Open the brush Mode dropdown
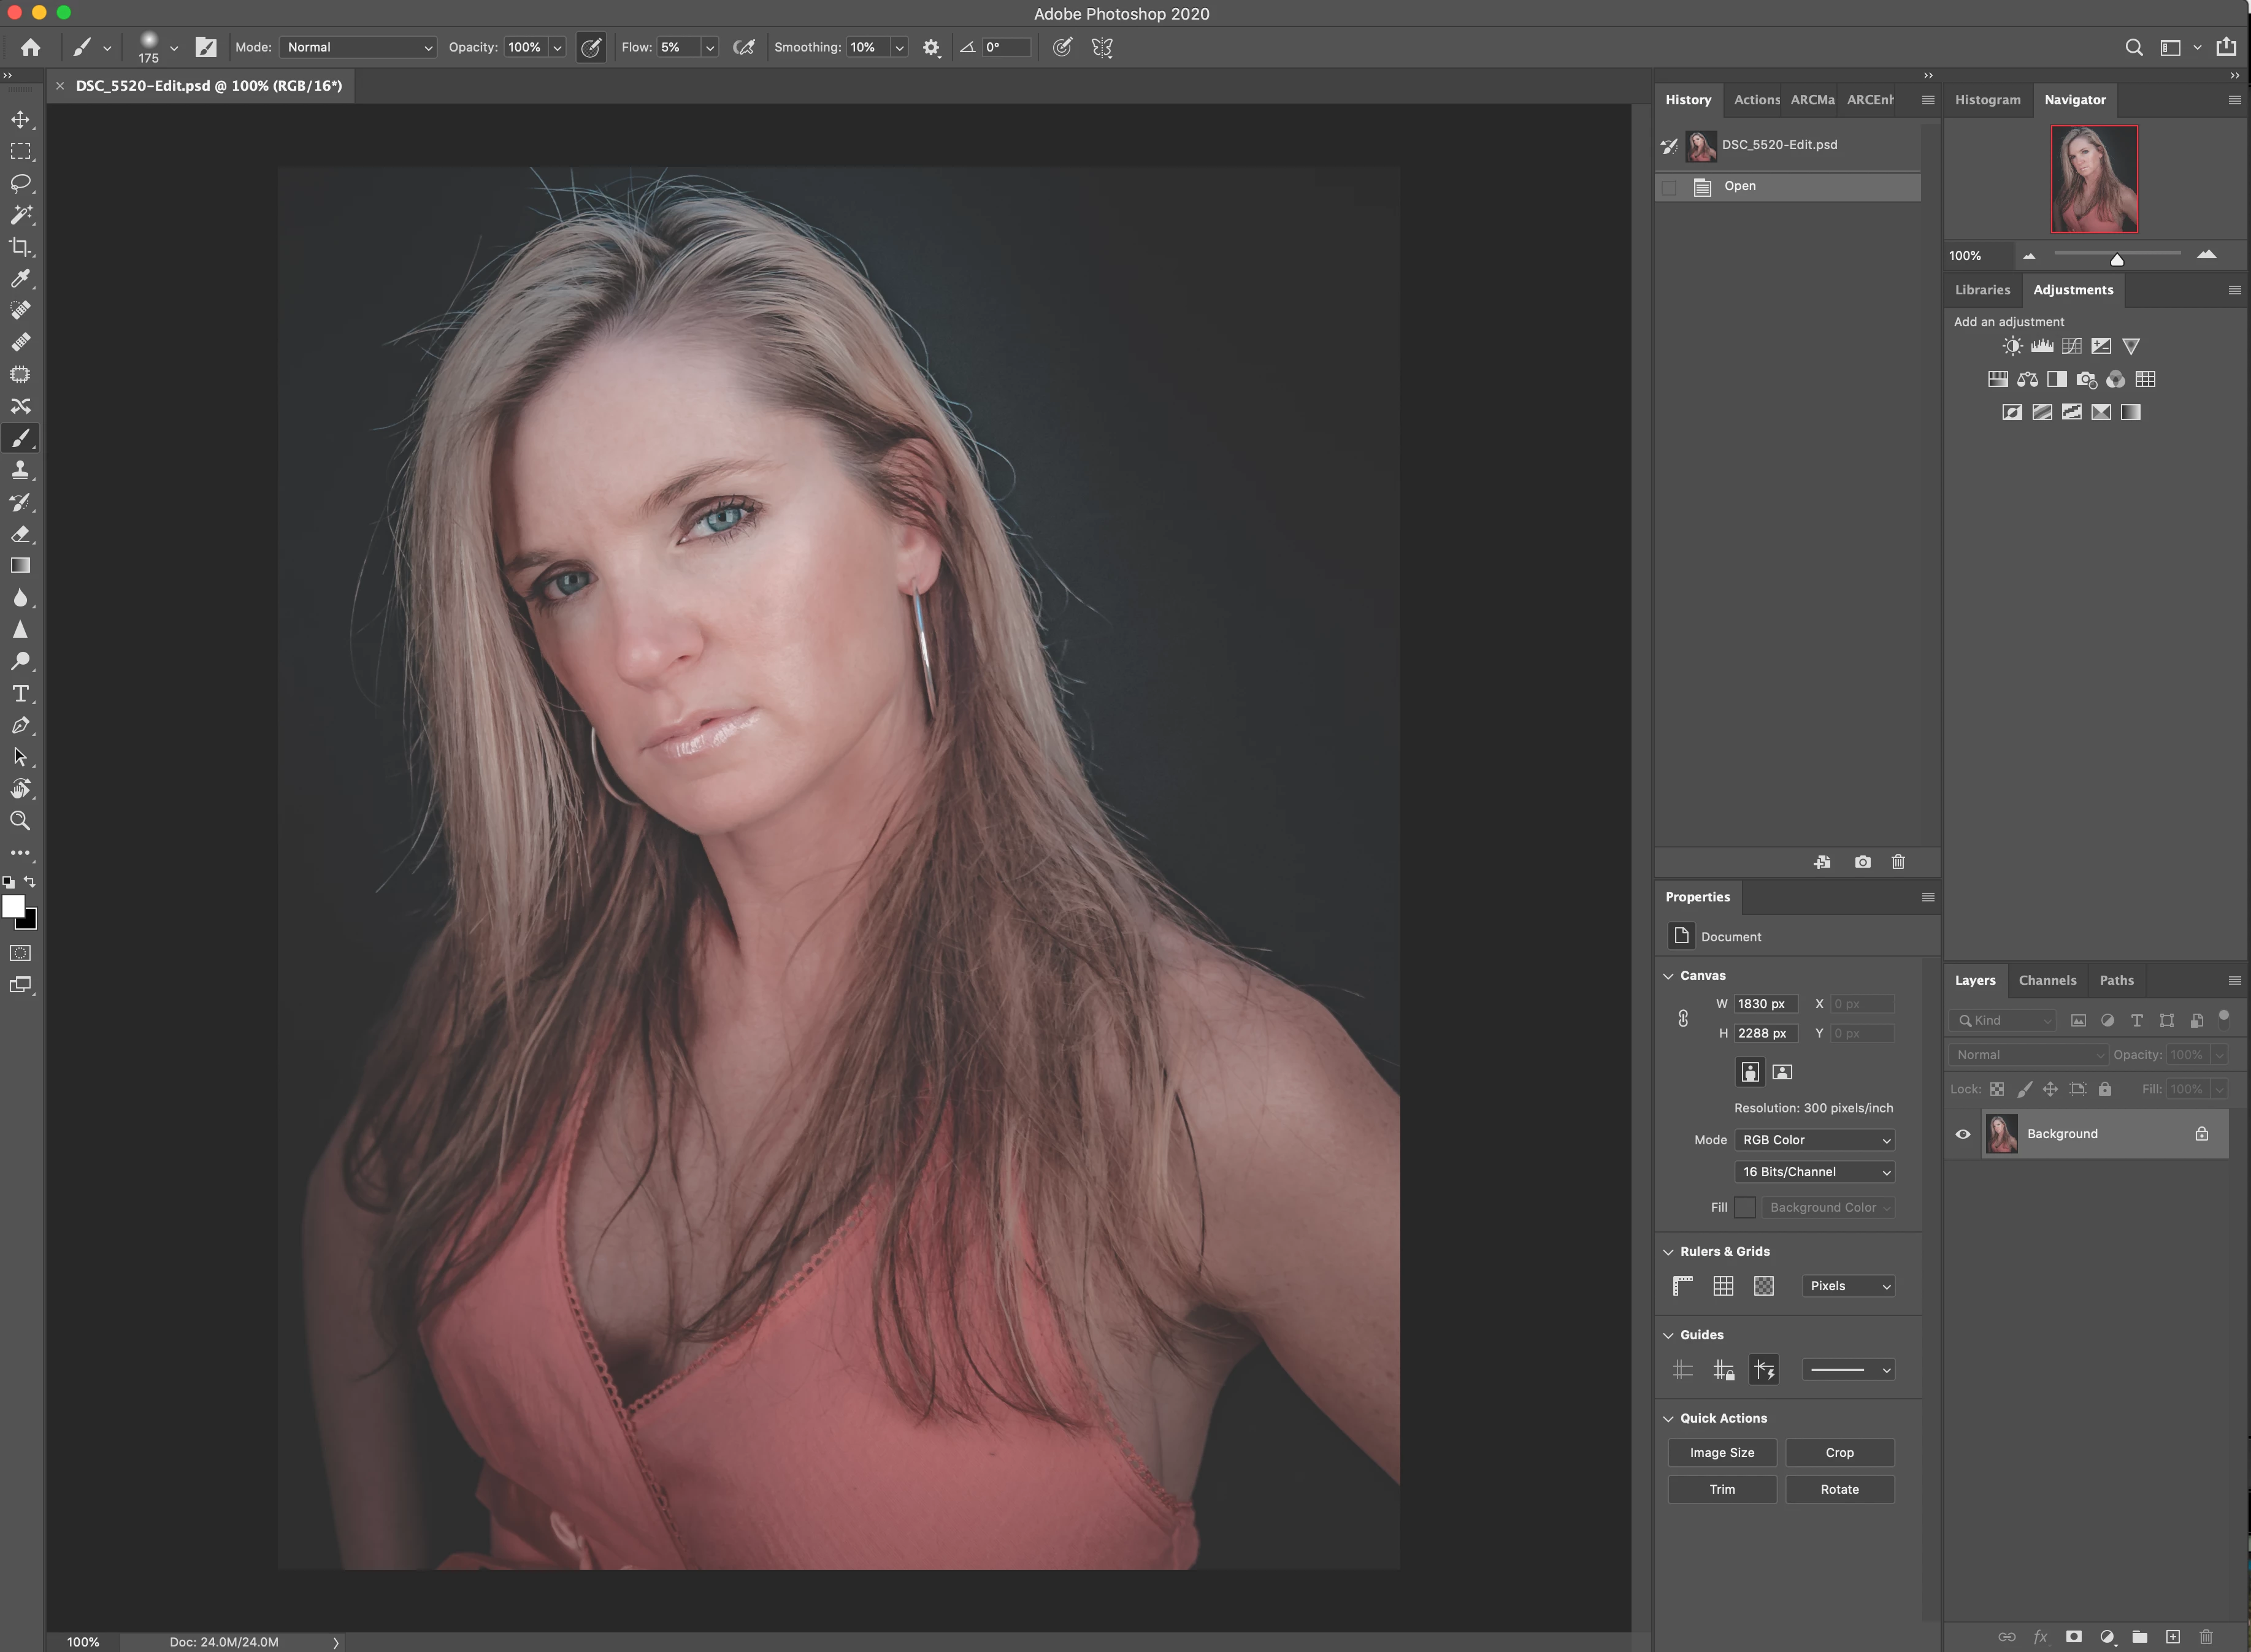Viewport: 2251px width, 1652px height. pos(358,47)
